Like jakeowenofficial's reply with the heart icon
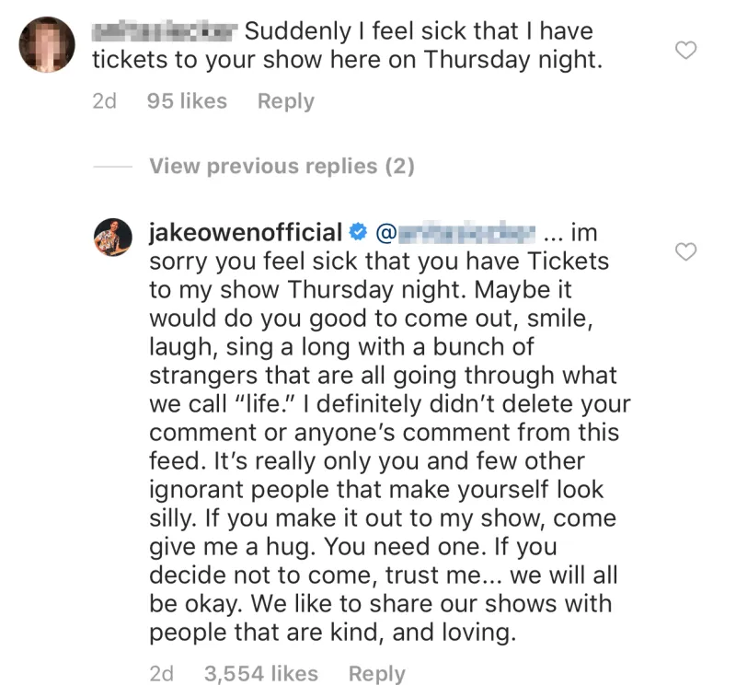 tap(686, 252)
